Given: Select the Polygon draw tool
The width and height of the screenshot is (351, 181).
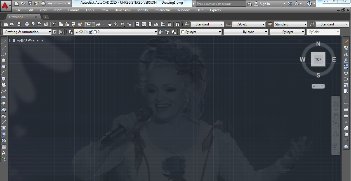Looking at the screenshot, I should [4, 60].
